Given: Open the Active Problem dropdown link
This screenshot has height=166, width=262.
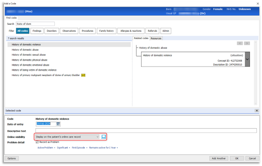Looking at the screenshot, I should pos(46,148).
